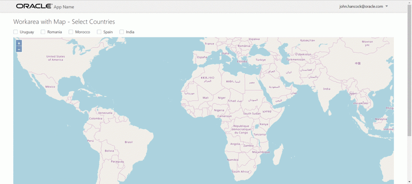Image resolution: width=412 pixels, height=184 pixels.
Task: Select the Morocco checkbox
Action: click(71, 32)
